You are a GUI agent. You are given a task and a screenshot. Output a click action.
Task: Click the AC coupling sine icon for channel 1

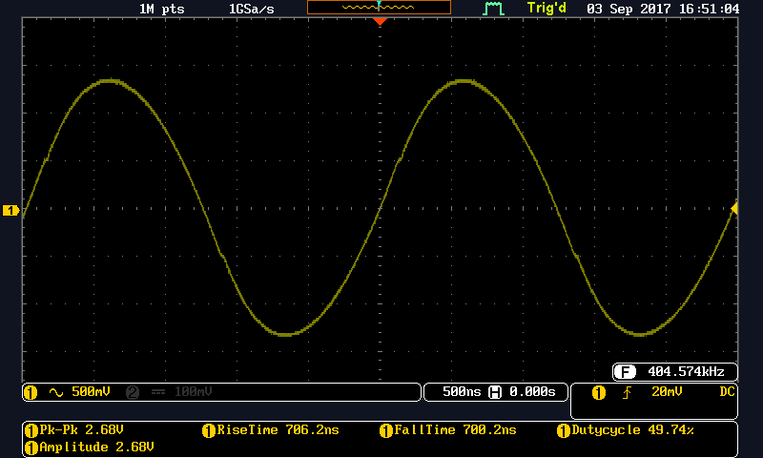click(56, 392)
